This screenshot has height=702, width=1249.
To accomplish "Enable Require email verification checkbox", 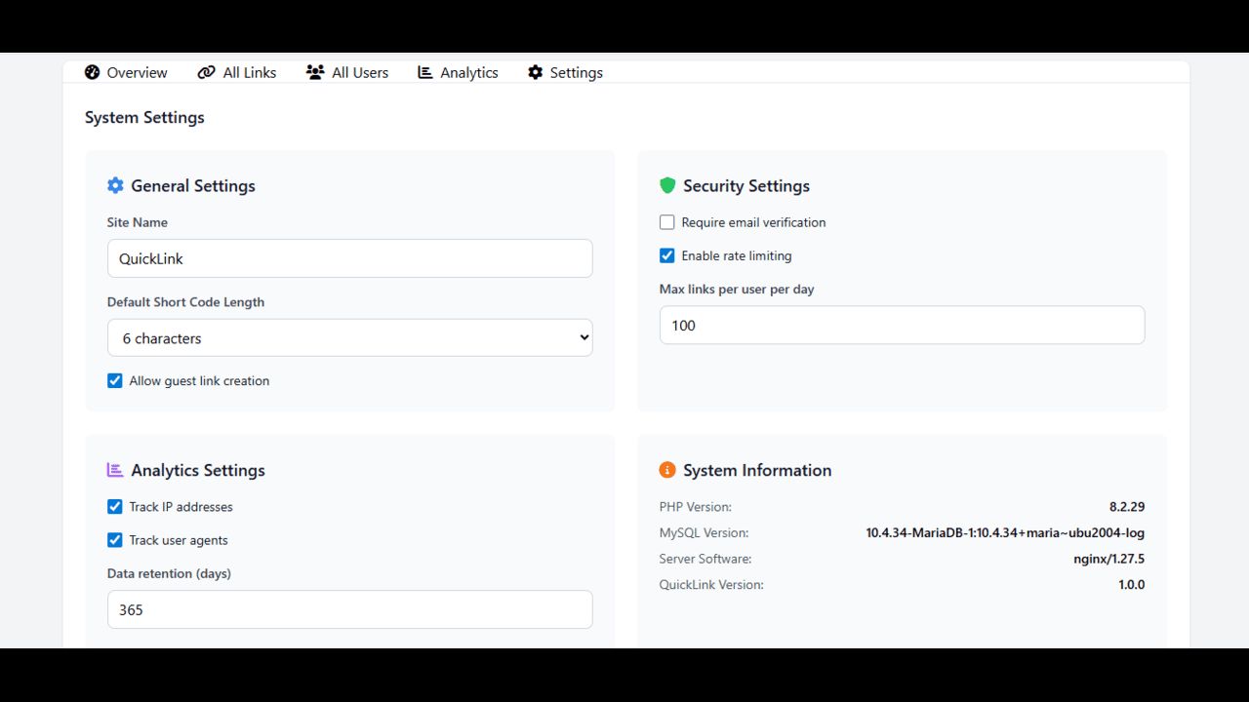I will (x=667, y=222).
